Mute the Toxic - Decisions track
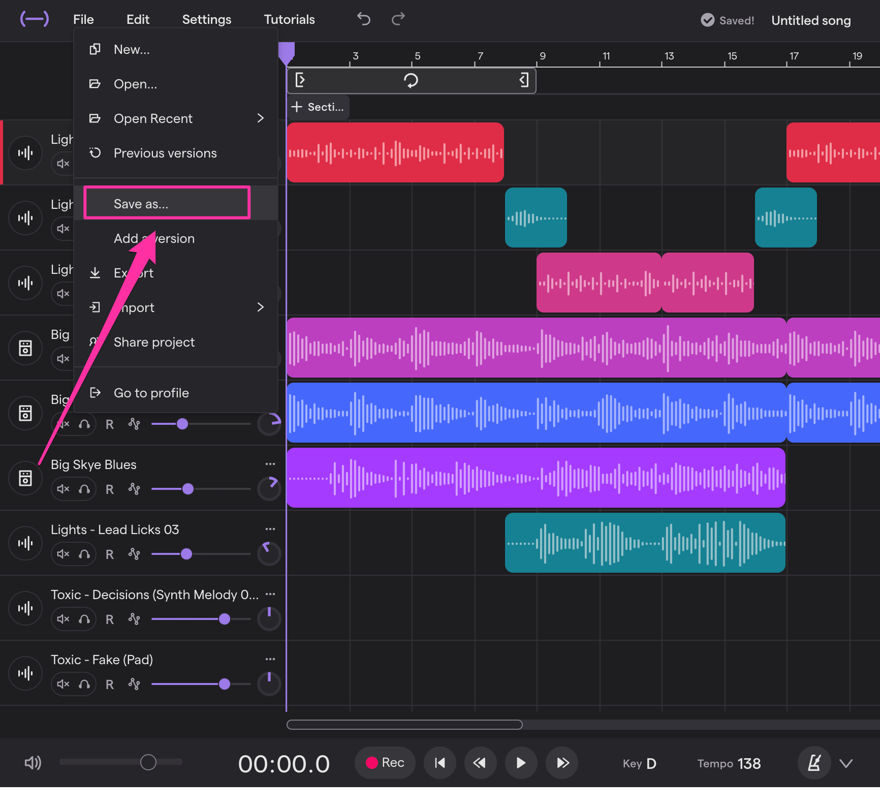 [62, 618]
